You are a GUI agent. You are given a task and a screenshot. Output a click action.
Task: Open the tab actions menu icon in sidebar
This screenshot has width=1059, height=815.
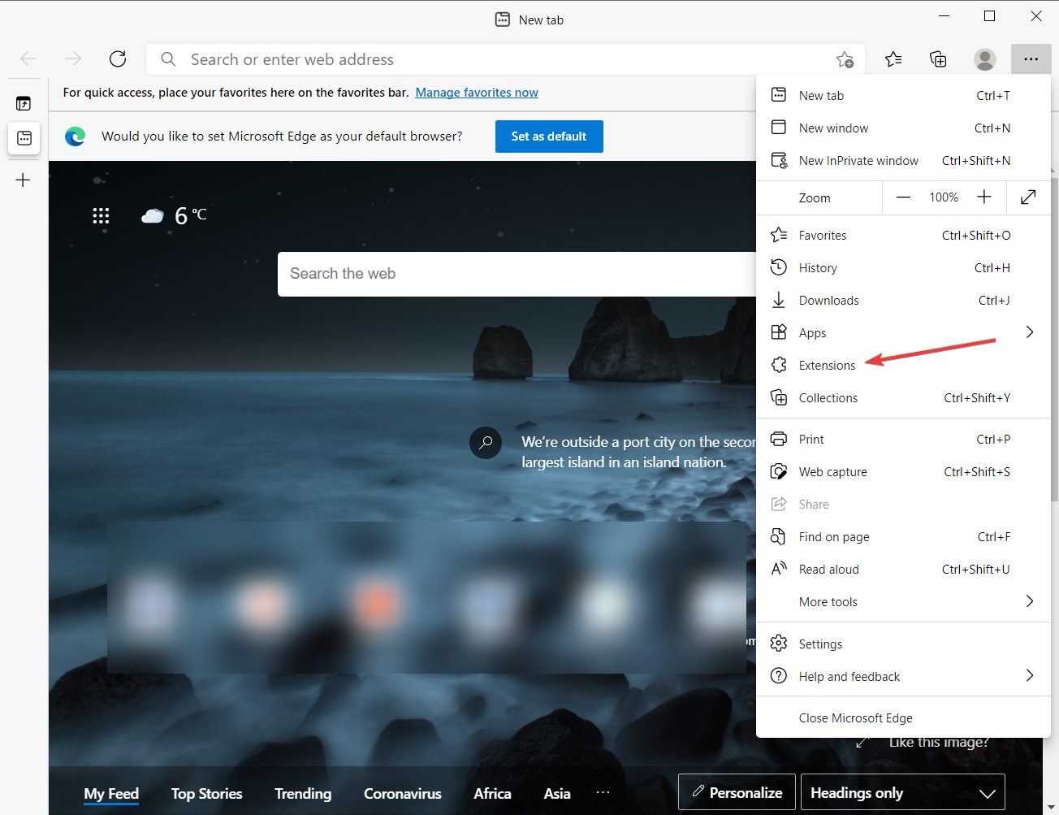pos(24,103)
